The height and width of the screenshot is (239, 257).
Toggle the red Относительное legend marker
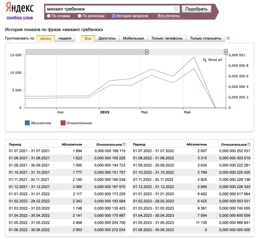[x=63, y=123]
